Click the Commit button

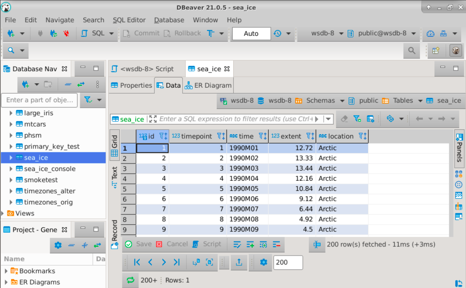(x=141, y=33)
